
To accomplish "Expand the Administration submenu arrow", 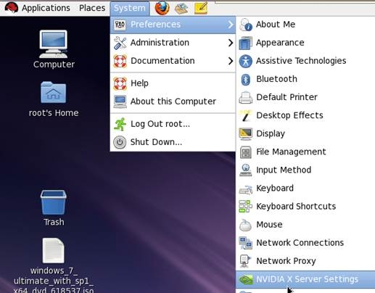I will tap(231, 43).
